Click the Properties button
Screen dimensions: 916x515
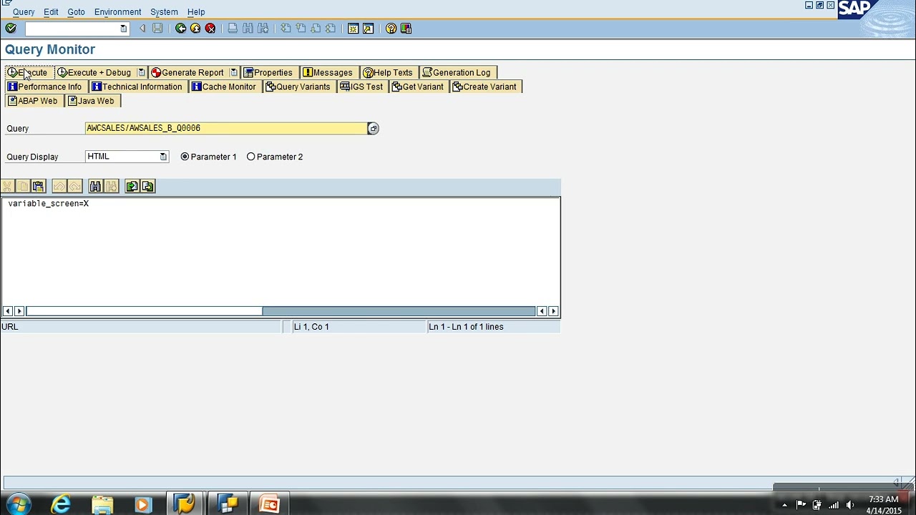pos(268,72)
